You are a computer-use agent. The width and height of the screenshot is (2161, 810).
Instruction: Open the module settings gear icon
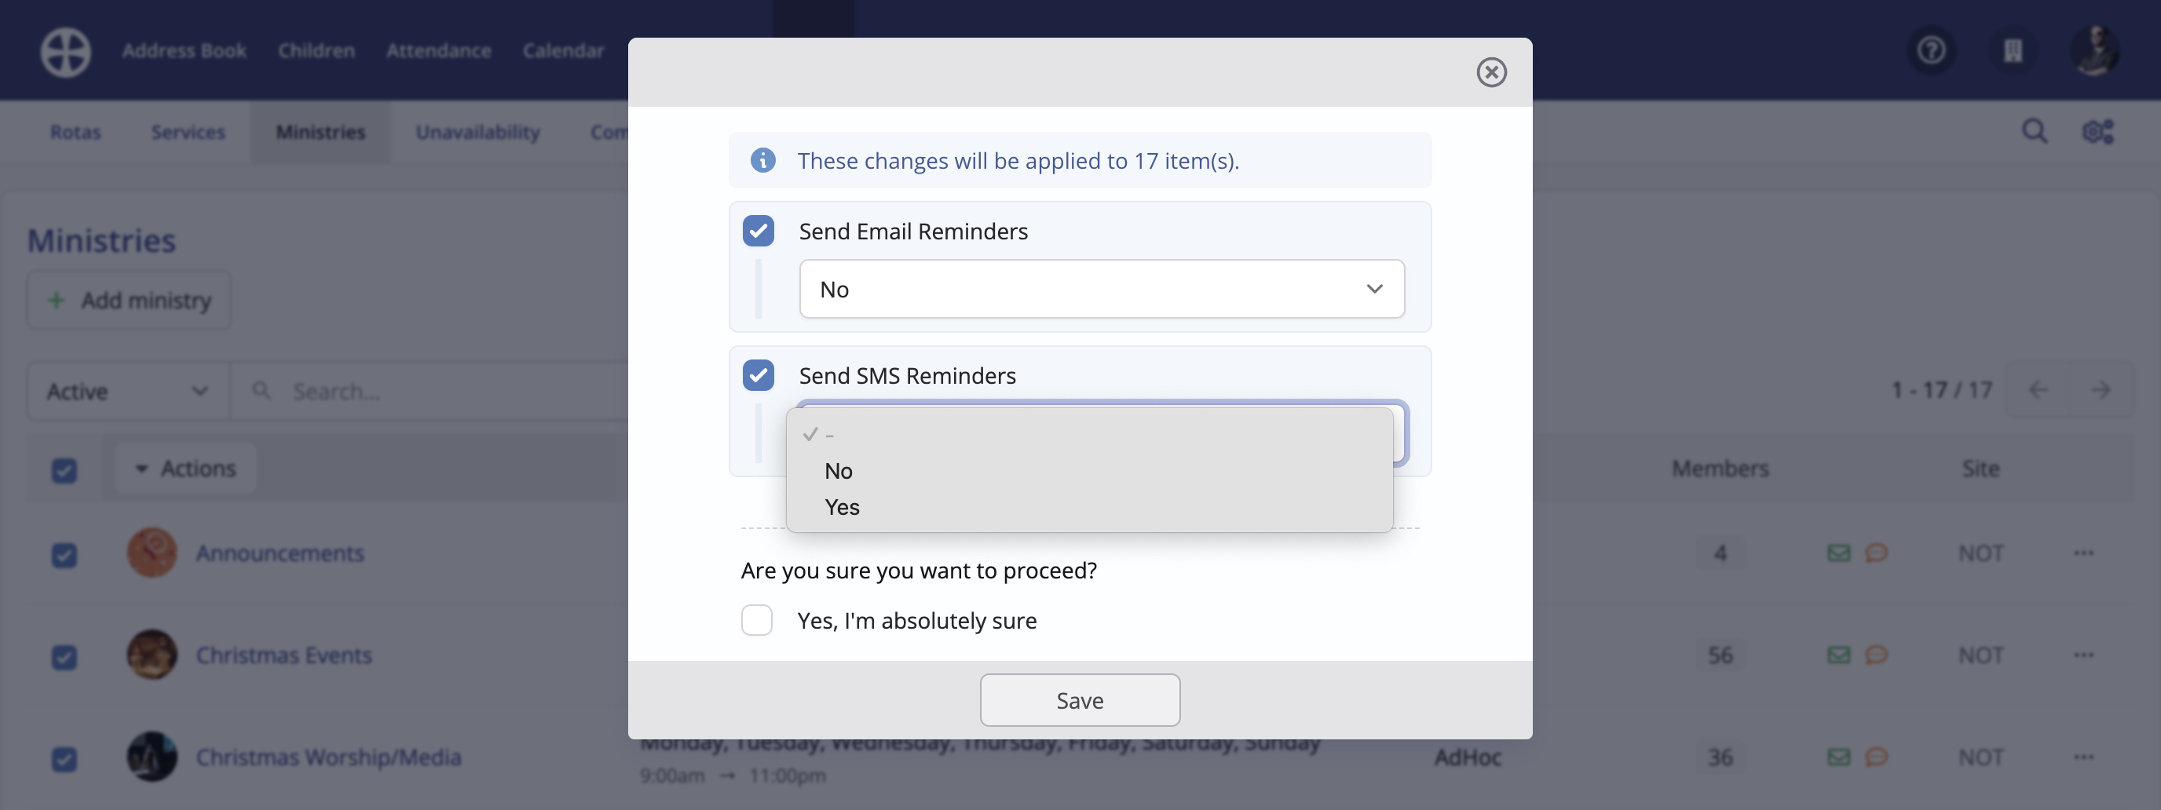tap(2097, 131)
